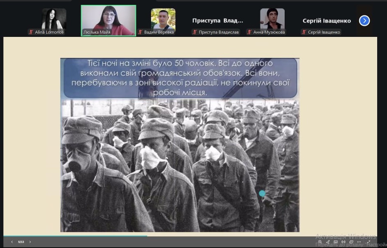Select Alina Lomonos video tile
This screenshot has width=387, height=248.
[54, 19]
